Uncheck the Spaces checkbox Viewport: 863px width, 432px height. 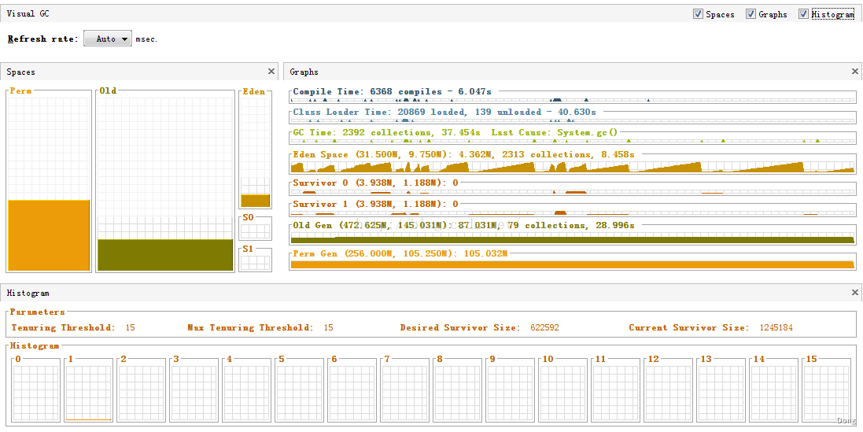click(x=698, y=14)
